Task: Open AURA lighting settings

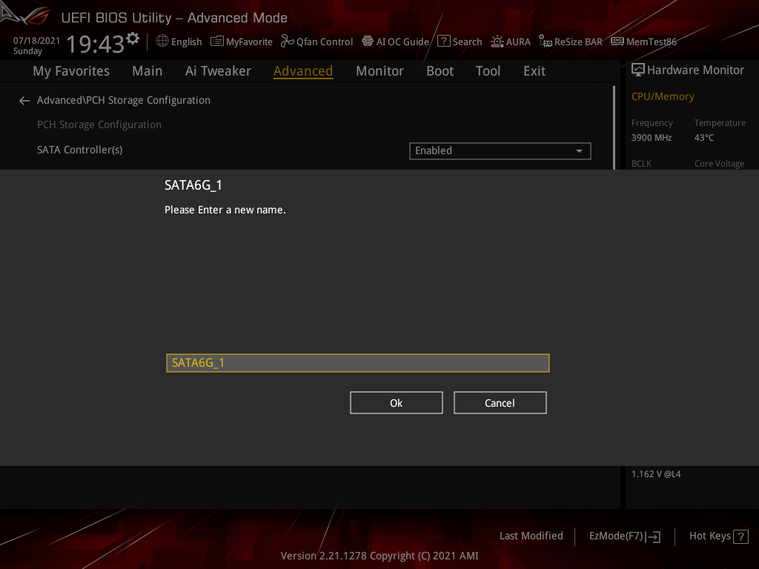Action: (510, 41)
